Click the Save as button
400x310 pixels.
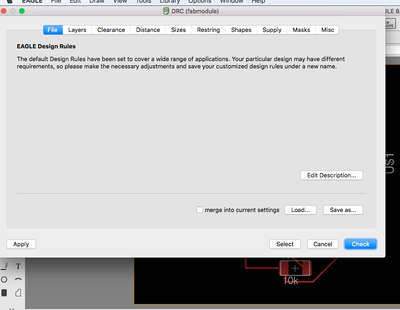pyautogui.click(x=343, y=210)
